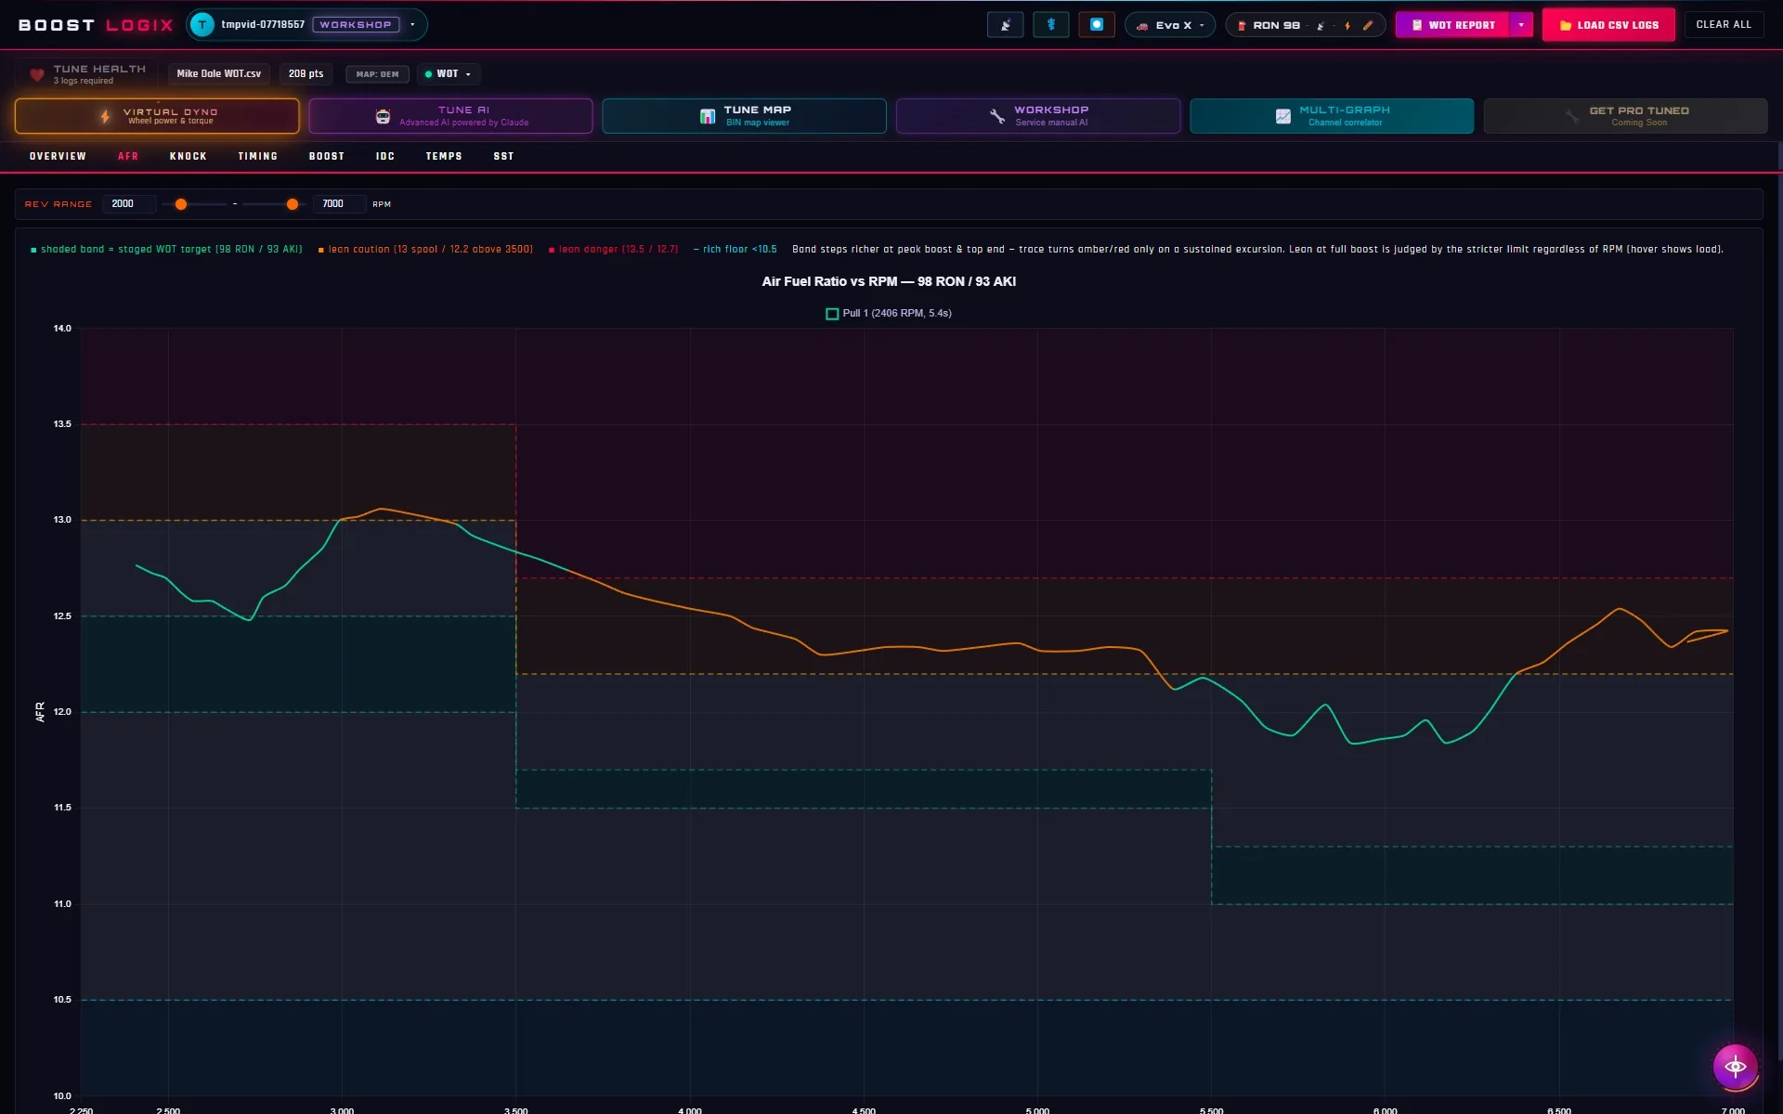This screenshot has height=1114, width=1783.
Task: Open the WOT Report split-button arrow
Action: (1521, 25)
